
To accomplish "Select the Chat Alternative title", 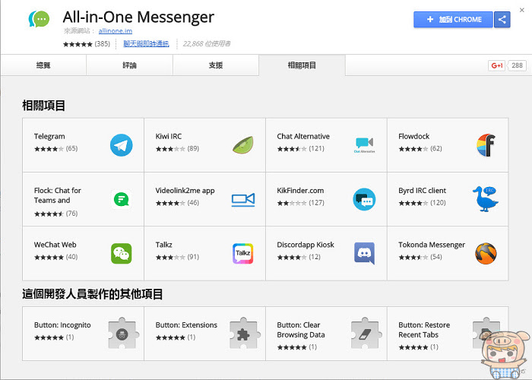I will (x=303, y=136).
